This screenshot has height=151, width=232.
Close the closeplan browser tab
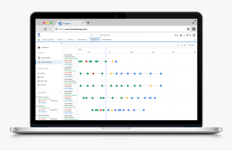pos(83,23)
